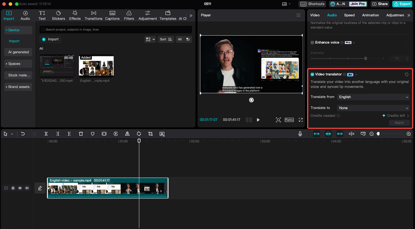Open the selection tool mode dropdown arrow
415x229 pixels.
12,134
